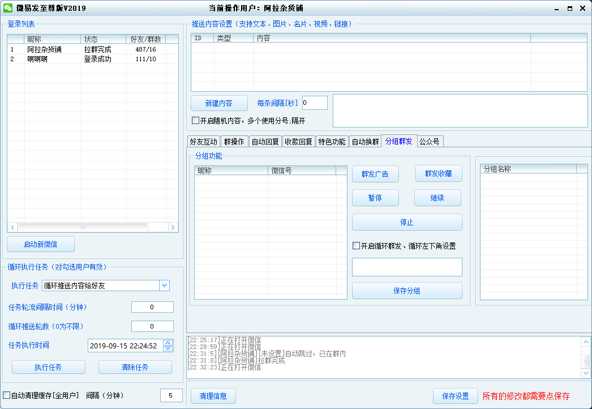592x409 pixels.
Task: Click 分组名称 column header
Action: tap(528, 169)
